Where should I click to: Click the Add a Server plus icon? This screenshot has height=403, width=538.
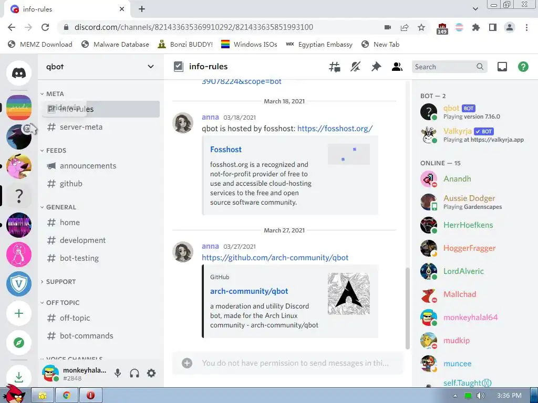coord(19,313)
